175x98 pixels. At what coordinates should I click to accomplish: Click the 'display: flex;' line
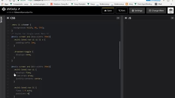(24, 73)
